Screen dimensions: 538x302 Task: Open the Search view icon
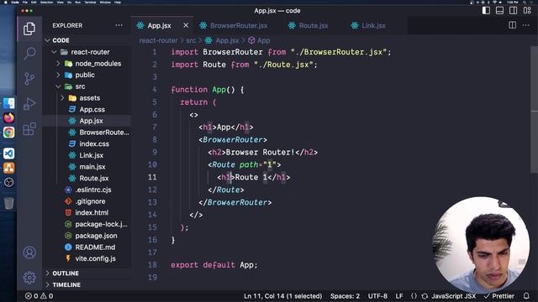coord(29,53)
